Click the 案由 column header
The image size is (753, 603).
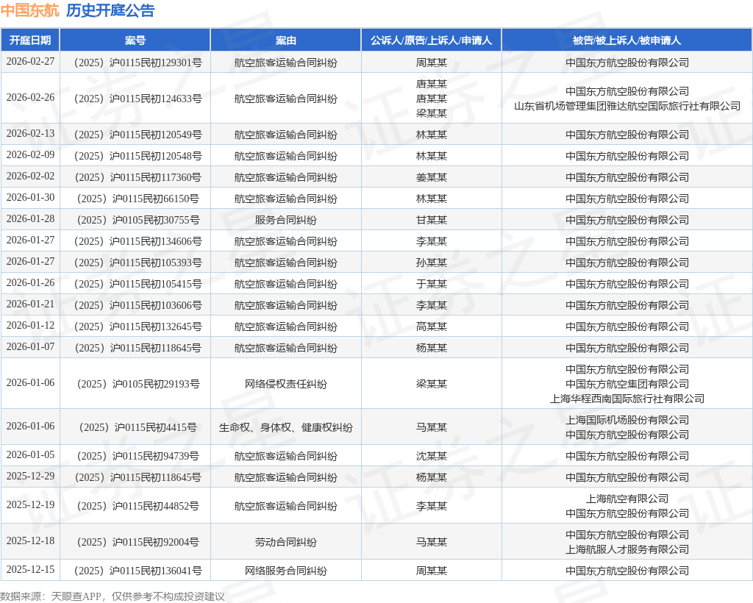(286, 40)
